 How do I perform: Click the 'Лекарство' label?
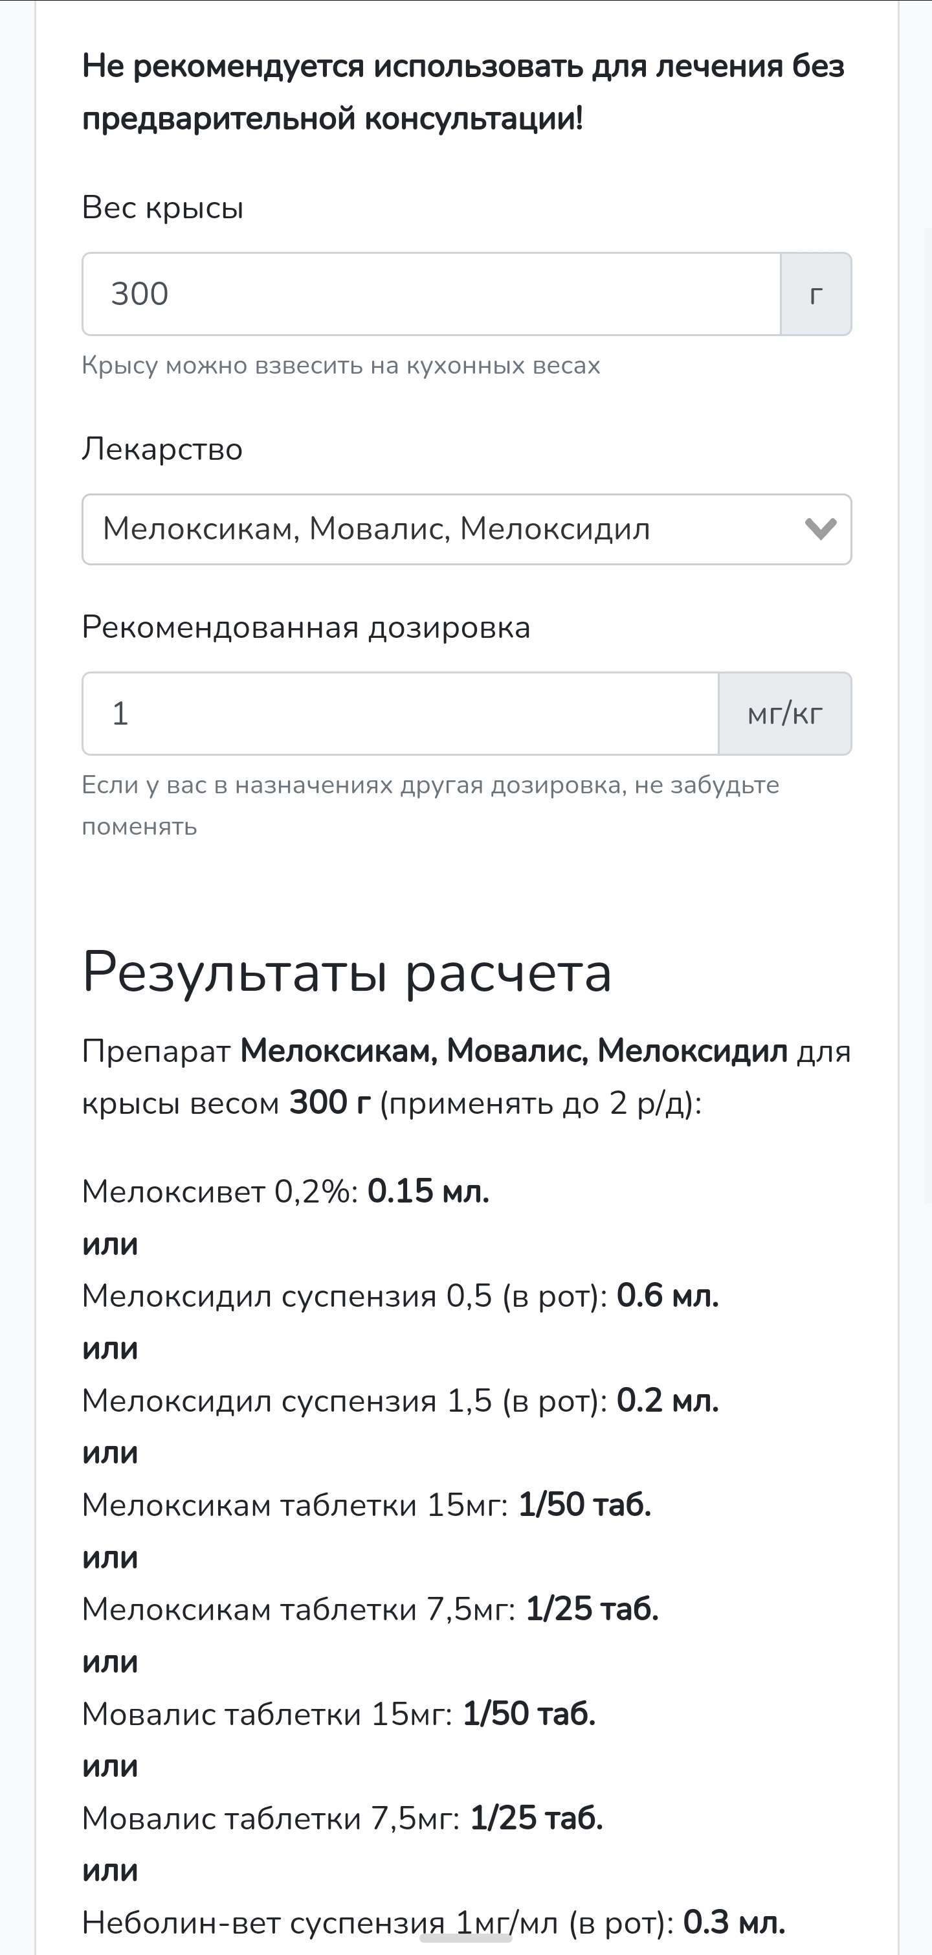(x=162, y=449)
